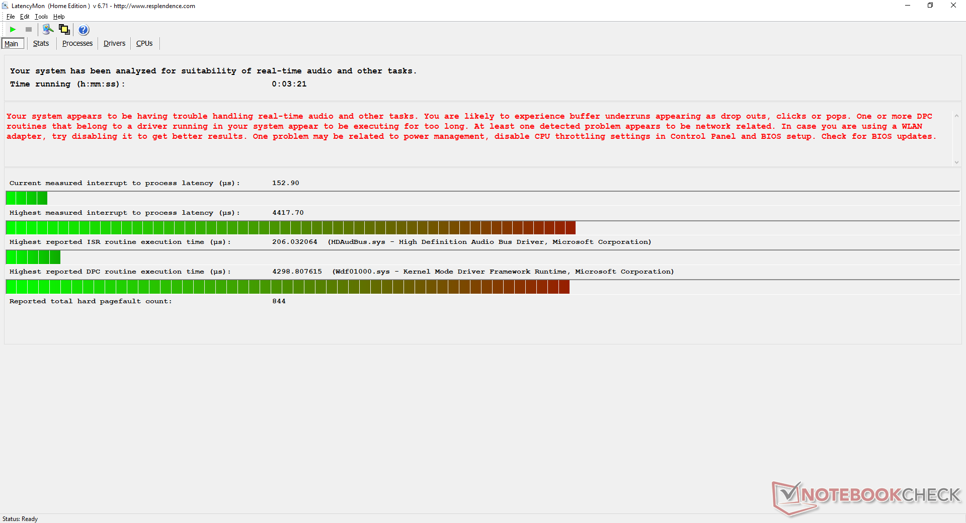
Task: Open the options icon with monitor and pen
Action: coord(48,30)
